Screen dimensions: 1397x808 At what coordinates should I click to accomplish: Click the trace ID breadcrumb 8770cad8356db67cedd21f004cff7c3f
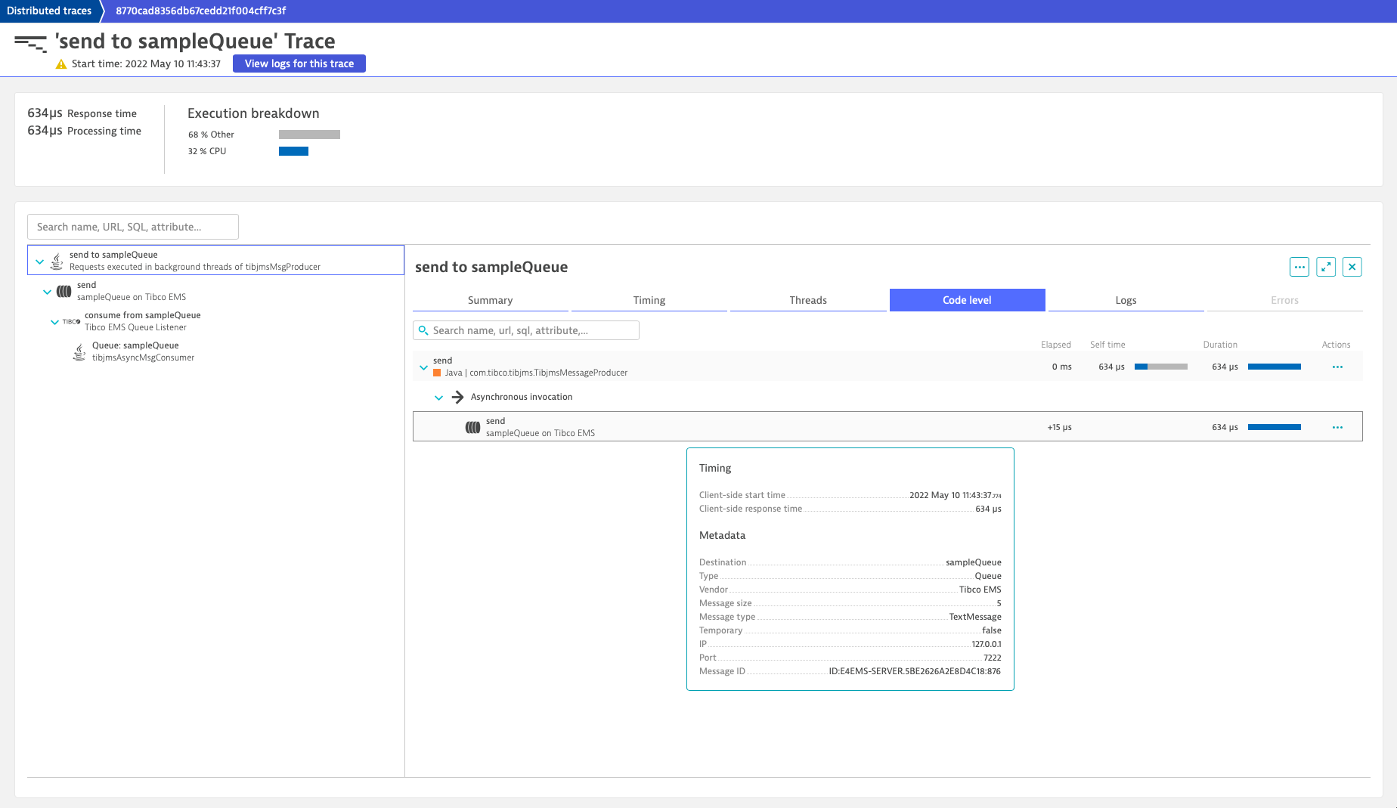(200, 11)
